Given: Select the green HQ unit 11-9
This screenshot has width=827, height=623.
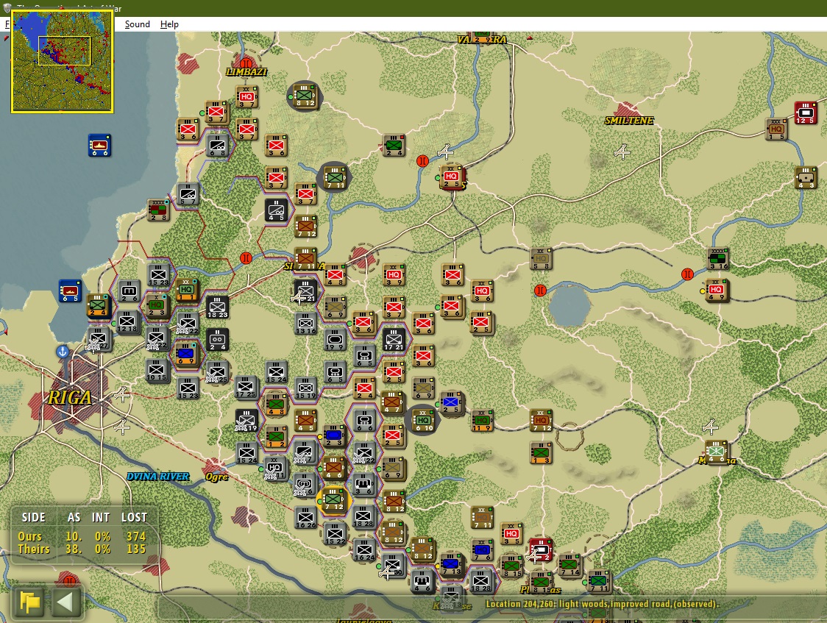Looking at the screenshot, I should coord(481,421).
